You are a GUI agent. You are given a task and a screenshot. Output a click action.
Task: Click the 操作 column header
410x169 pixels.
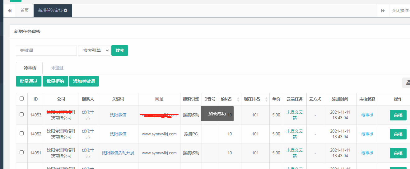tap(398, 99)
